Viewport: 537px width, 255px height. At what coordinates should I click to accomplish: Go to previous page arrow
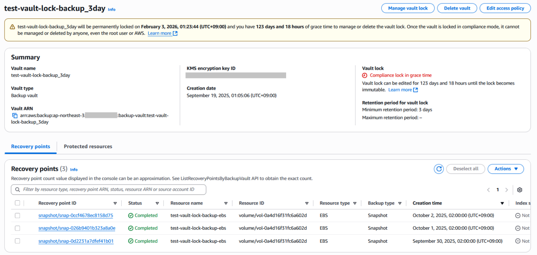[x=488, y=190]
